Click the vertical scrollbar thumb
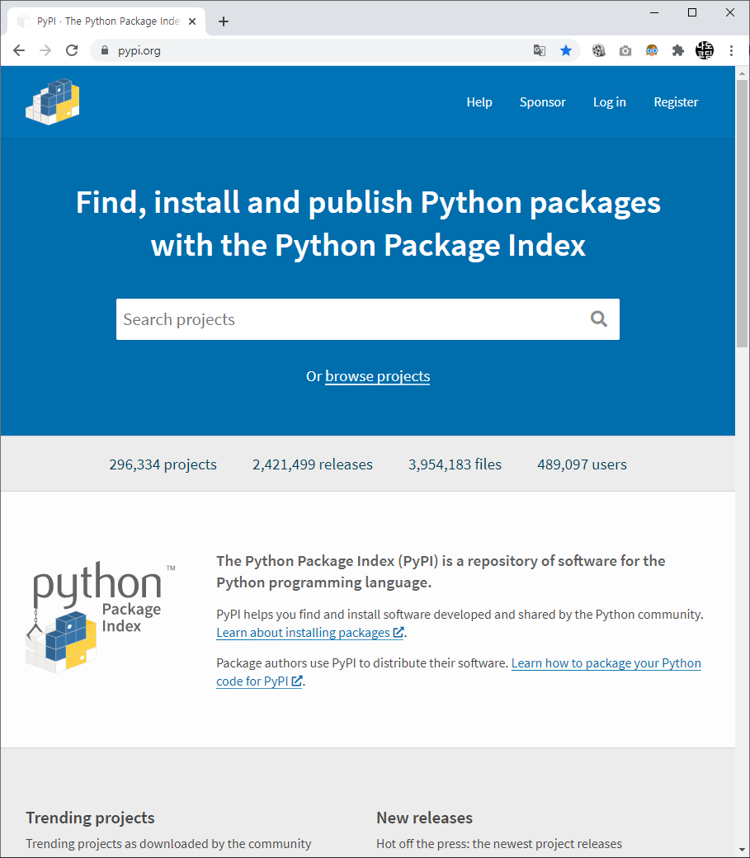Viewport: 750px width, 858px height. click(x=742, y=214)
